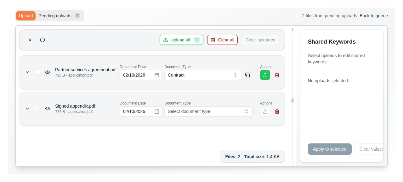
Task: Click the Signed appendix.pdf file name
Action: (x=75, y=106)
